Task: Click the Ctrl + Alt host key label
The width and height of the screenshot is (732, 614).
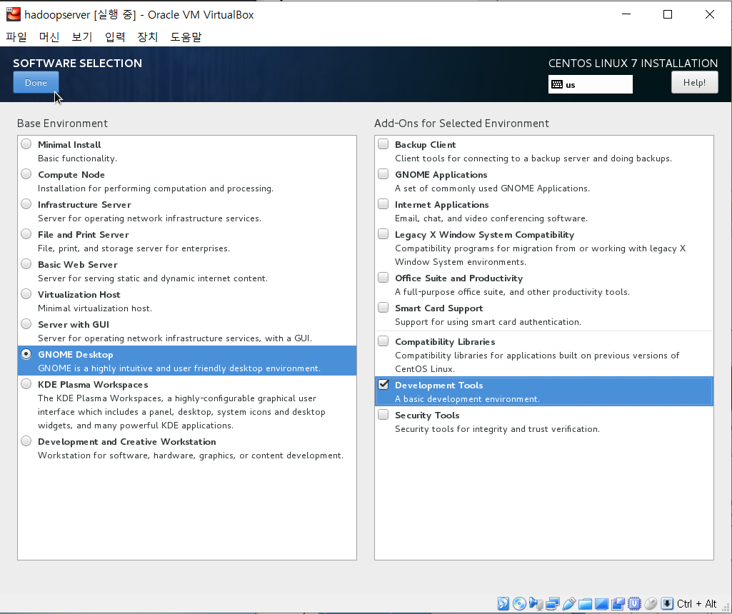Action: [696, 604]
